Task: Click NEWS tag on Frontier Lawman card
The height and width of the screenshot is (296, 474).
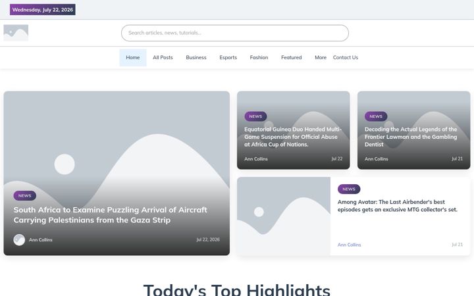Action: [x=376, y=116]
